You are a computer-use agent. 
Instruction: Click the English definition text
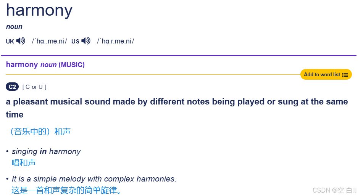[x=177, y=108]
